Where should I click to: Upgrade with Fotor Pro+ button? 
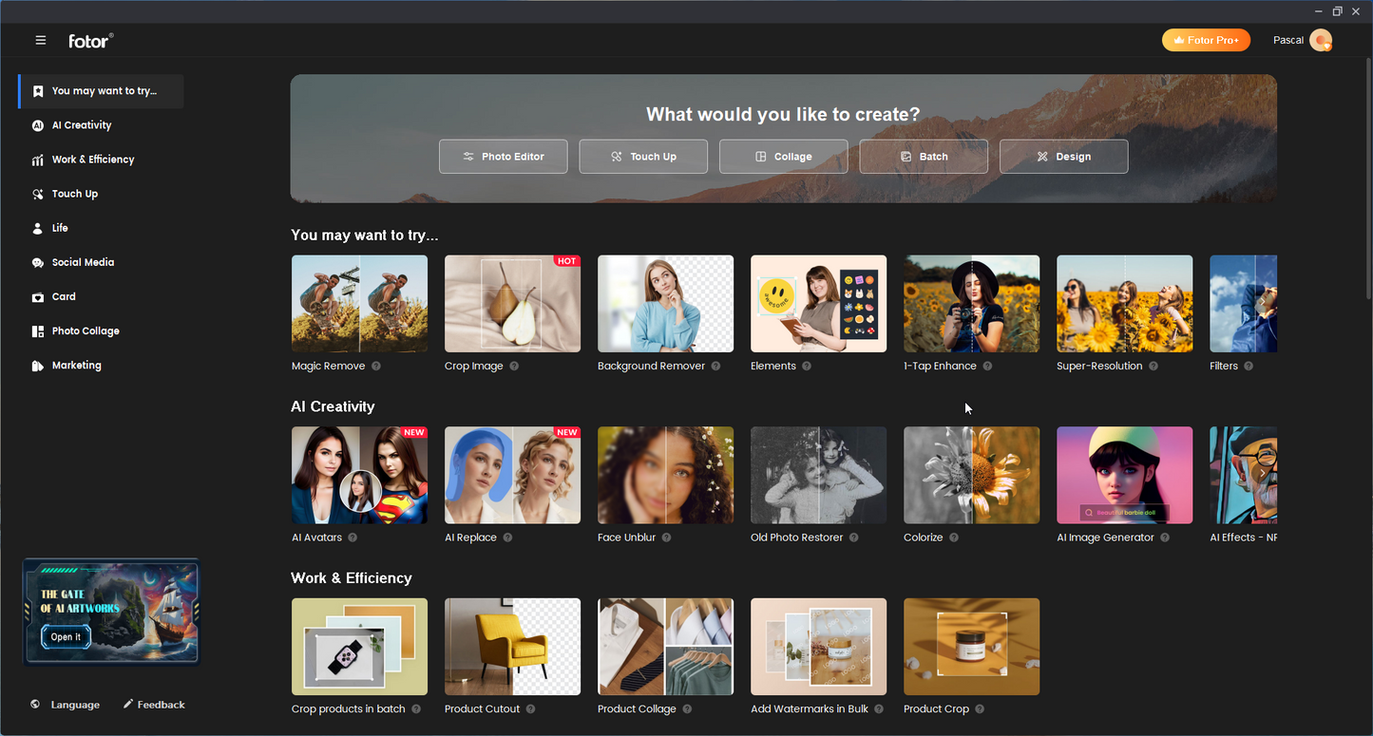(1206, 41)
